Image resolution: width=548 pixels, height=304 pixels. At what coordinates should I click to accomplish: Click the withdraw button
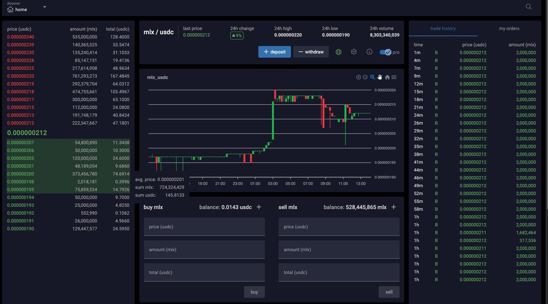(311, 52)
